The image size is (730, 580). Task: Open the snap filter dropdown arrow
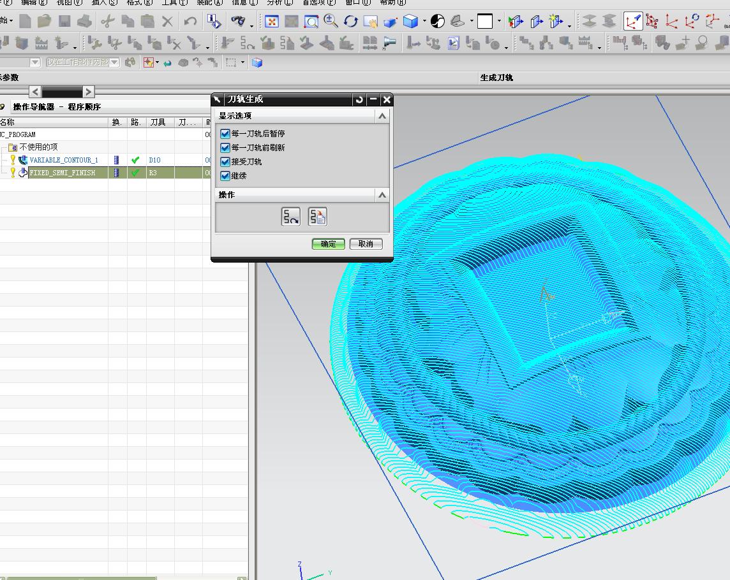coord(158,62)
